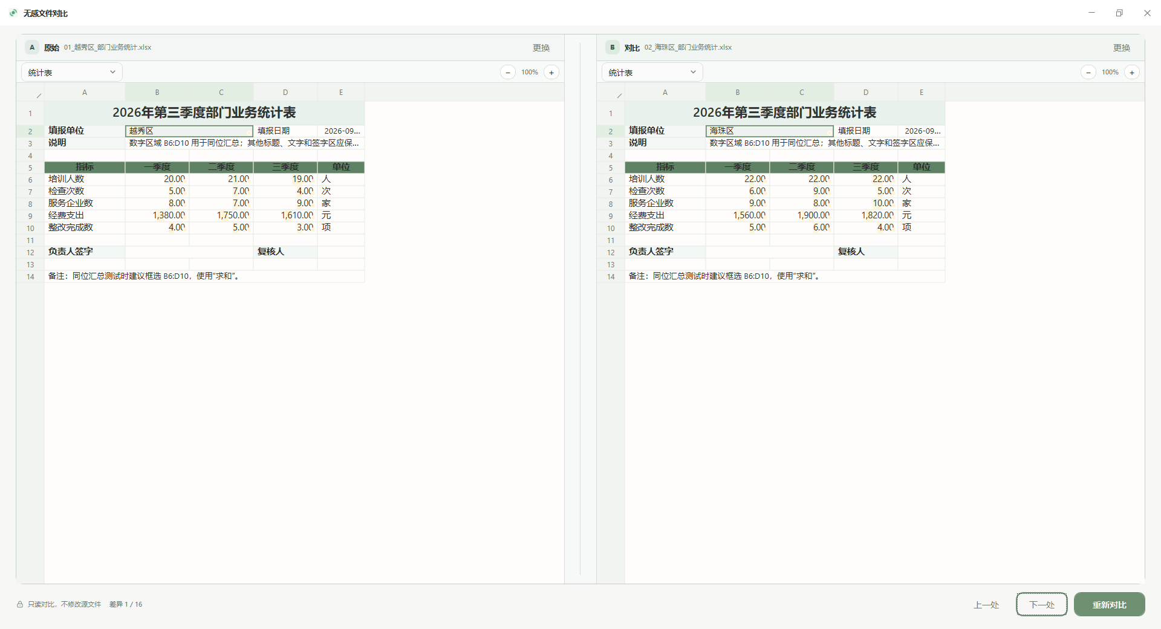
Task: Click 复核人 cell in panel A
Action: tap(285, 252)
